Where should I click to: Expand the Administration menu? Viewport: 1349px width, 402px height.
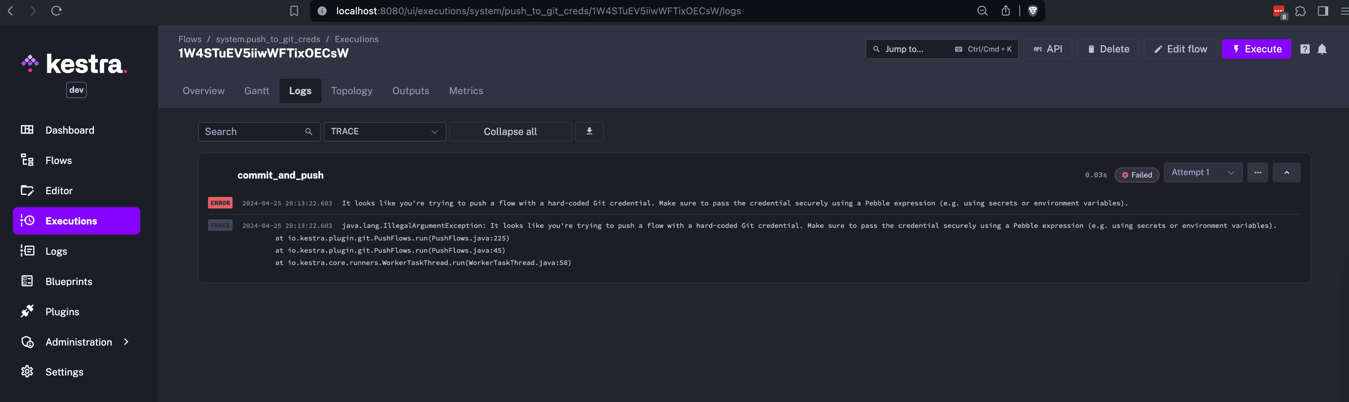pos(79,341)
